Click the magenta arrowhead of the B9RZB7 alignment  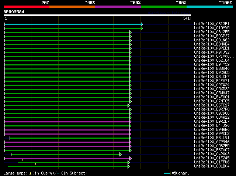pos(130,122)
